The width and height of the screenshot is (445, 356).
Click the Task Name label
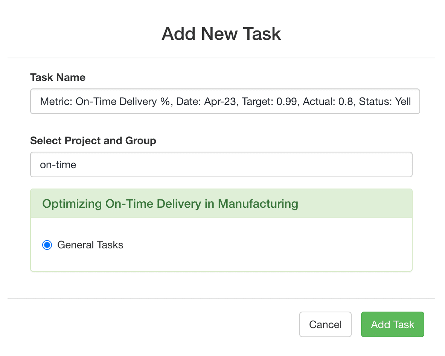(x=58, y=78)
